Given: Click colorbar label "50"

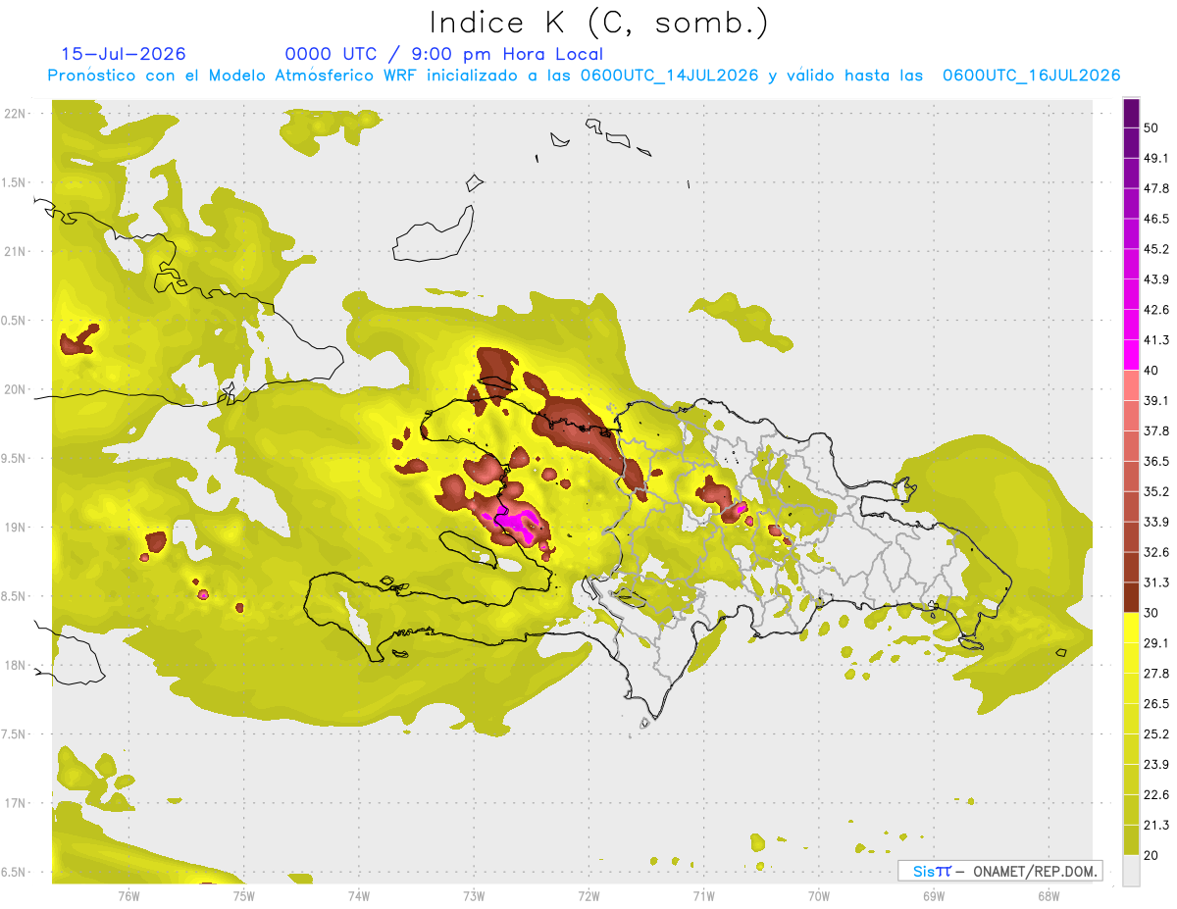Looking at the screenshot, I should 1151,128.
